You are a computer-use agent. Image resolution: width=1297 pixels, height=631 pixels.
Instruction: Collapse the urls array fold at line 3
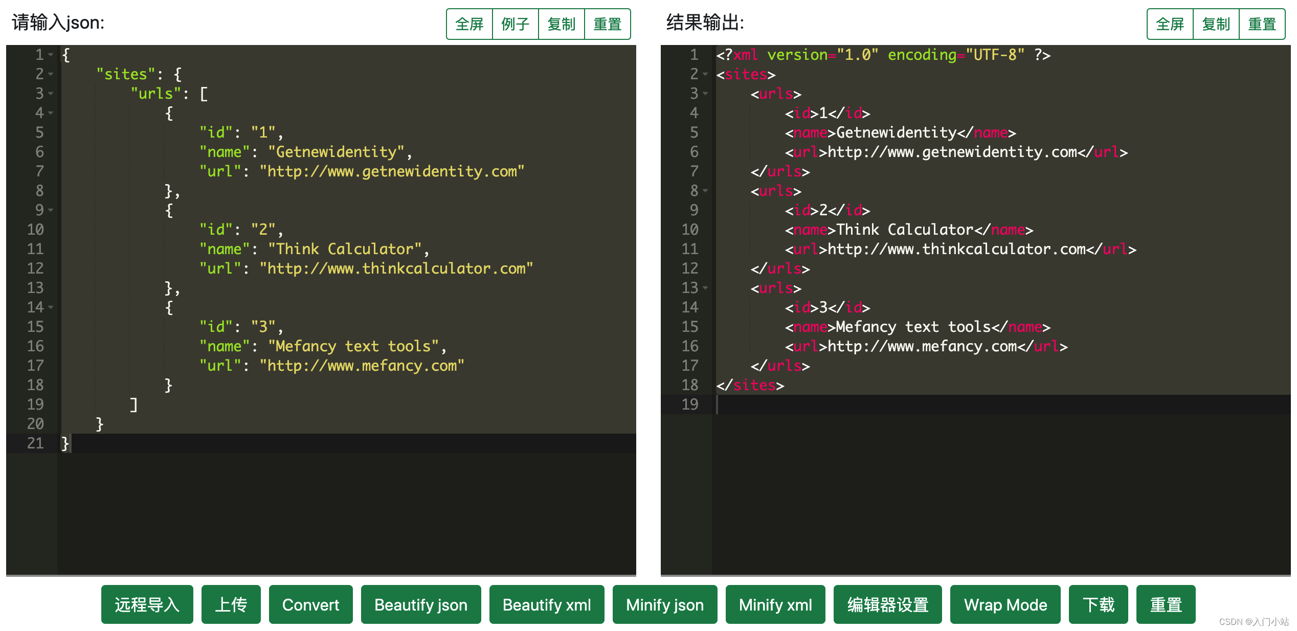coord(51,95)
